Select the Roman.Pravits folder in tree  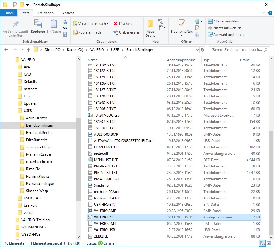[x=38, y=176]
